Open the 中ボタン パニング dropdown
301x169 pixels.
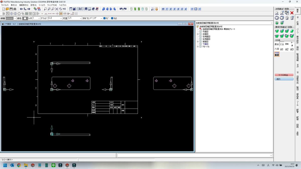[x=101, y=18]
